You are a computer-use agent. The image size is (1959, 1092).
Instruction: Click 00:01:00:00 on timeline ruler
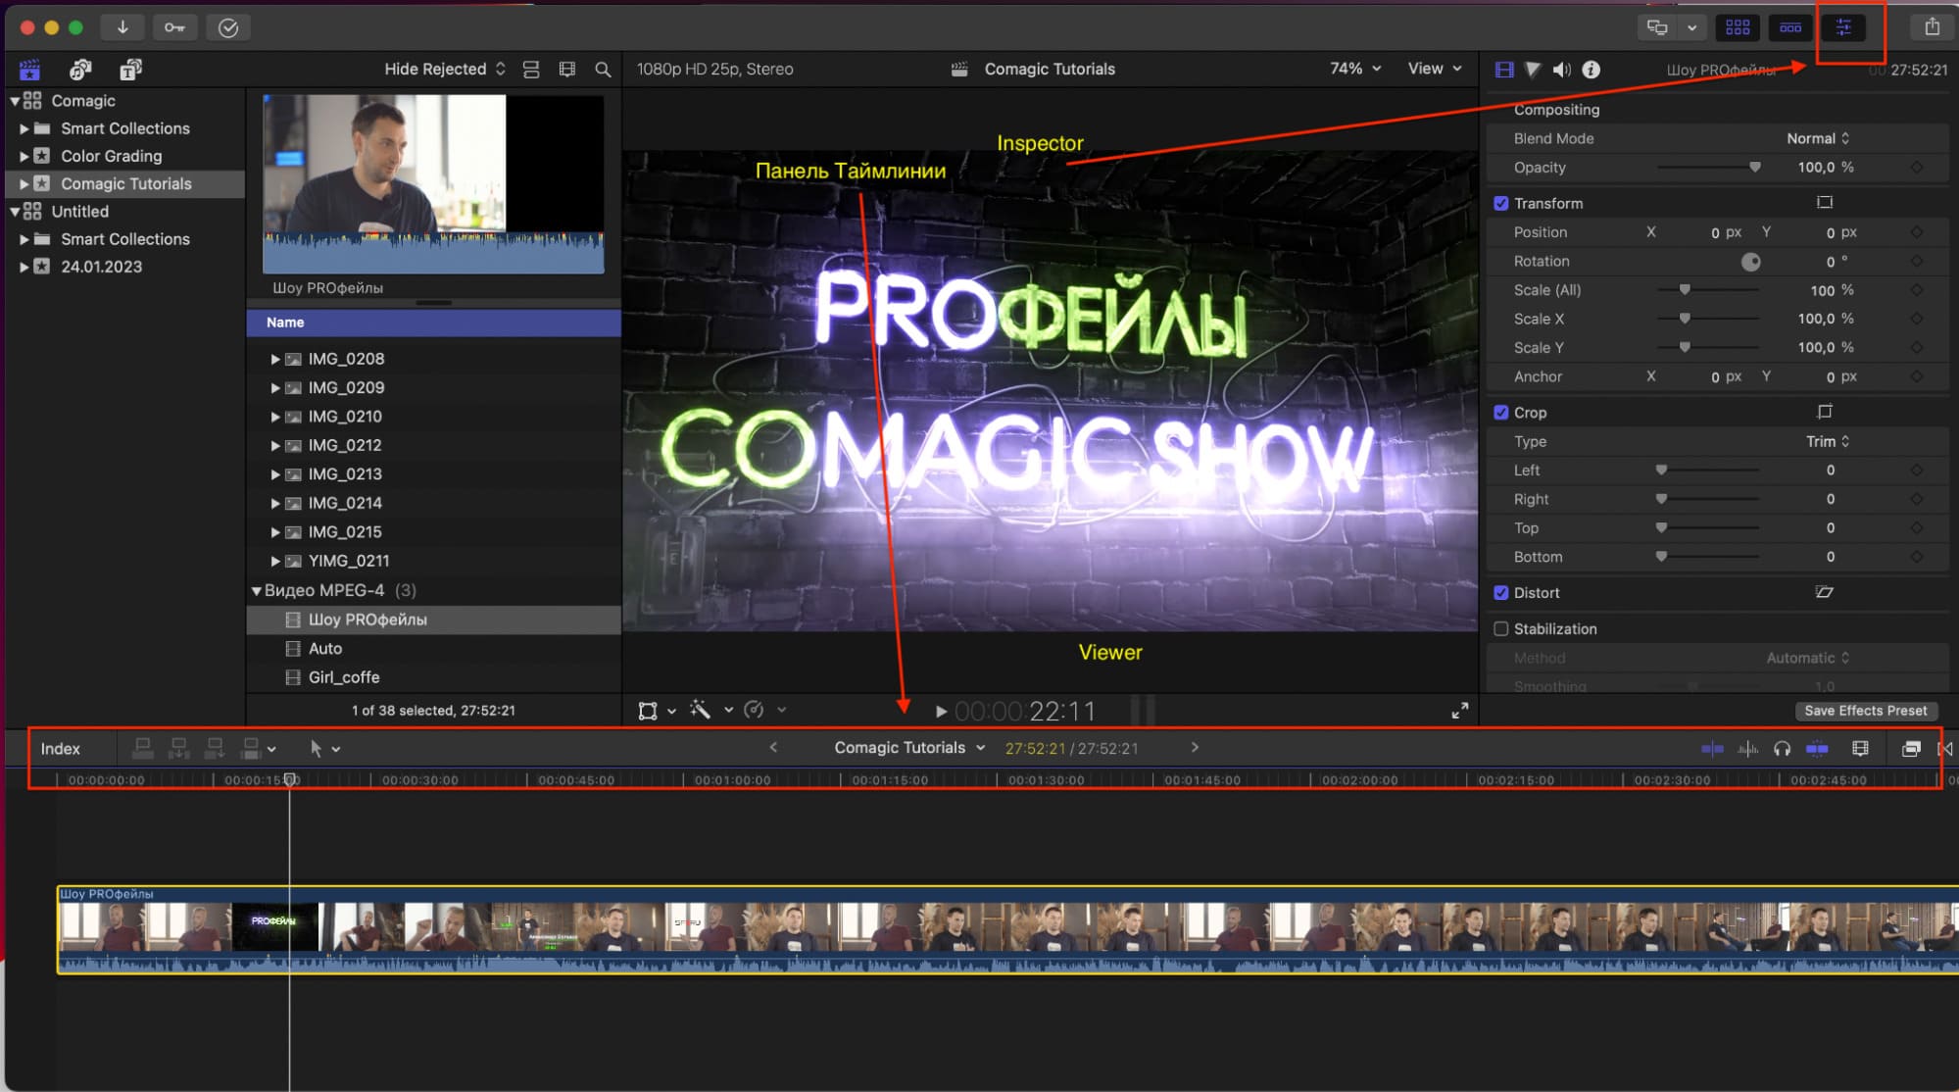pos(732,780)
